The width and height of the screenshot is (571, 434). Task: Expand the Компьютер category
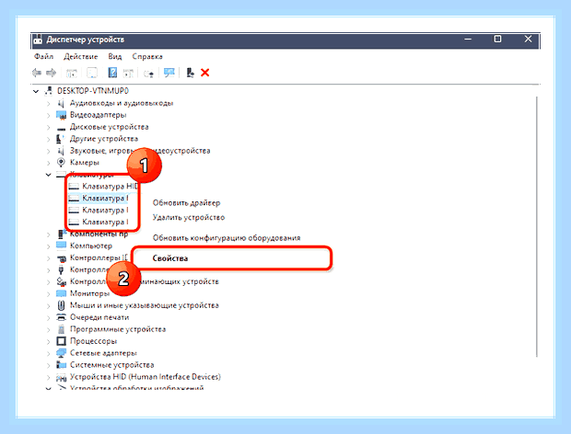[x=48, y=246]
